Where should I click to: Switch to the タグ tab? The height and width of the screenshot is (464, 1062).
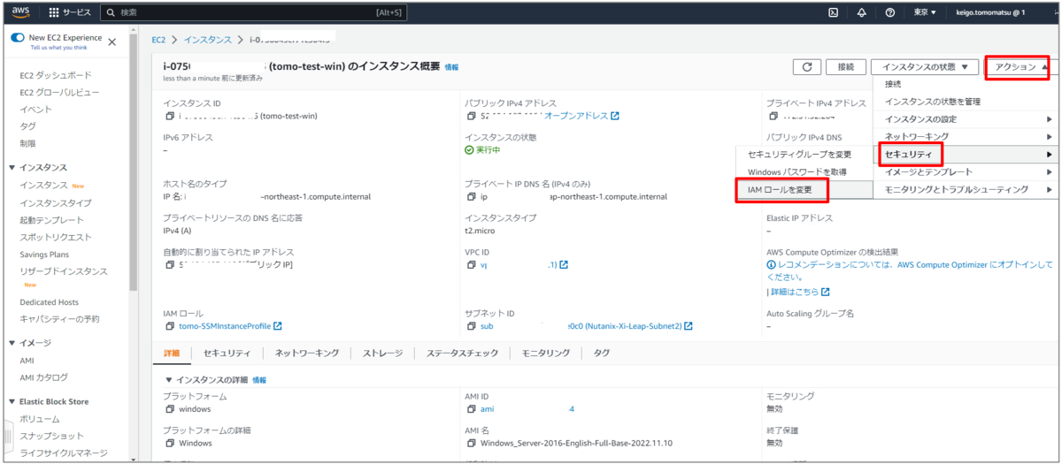[602, 354]
